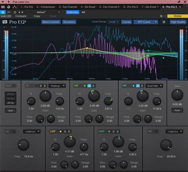Open the automation mode icon
The height and width of the screenshot is (172, 188).
9,12
